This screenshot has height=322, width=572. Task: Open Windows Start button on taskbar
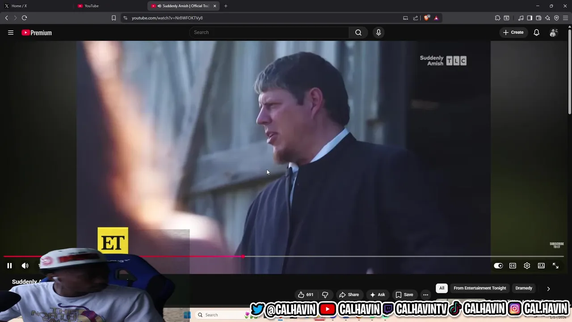(187, 315)
